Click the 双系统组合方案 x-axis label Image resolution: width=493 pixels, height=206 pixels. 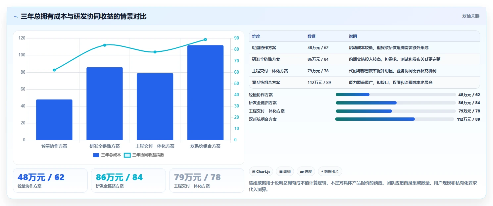click(x=205, y=146)
